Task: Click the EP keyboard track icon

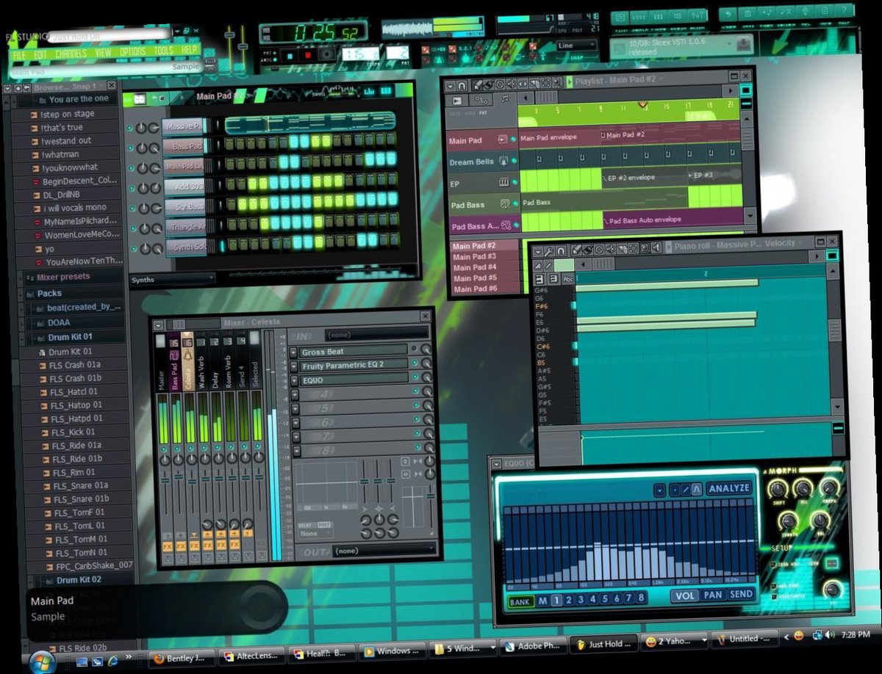Action: pos(504,182)
